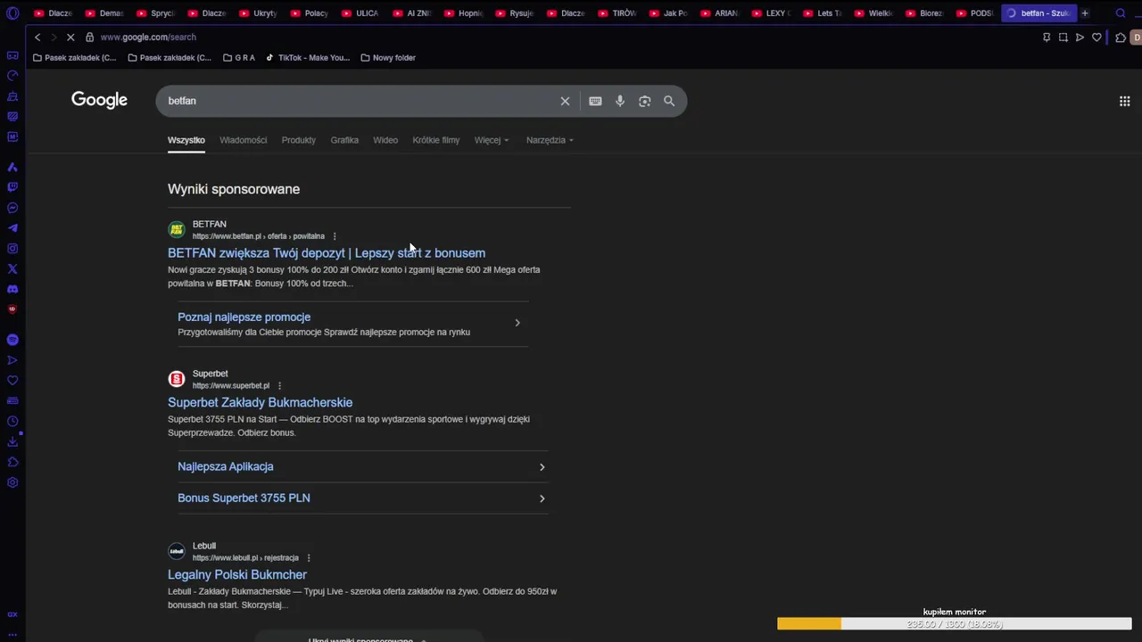Open the extensions puzzle icon in the address bar toolbar
This screenshot has width=1142, height=642.
pyautogui.click(x=1121, y=37)
